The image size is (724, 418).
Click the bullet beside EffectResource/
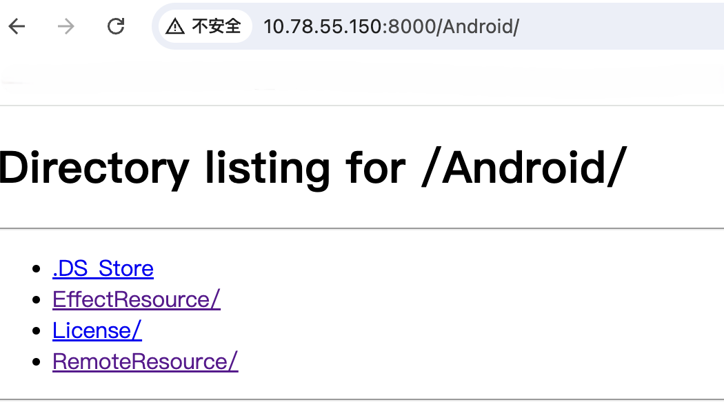tap(37, 300)
